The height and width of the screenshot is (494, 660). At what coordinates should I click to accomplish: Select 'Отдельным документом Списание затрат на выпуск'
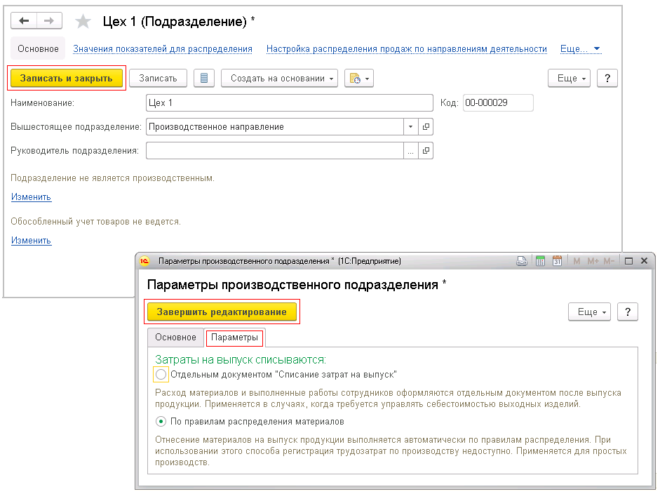click(161, 375)
